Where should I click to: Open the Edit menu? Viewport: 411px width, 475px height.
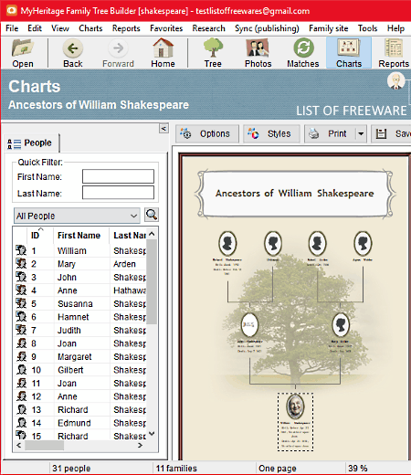tap(35, 28)
